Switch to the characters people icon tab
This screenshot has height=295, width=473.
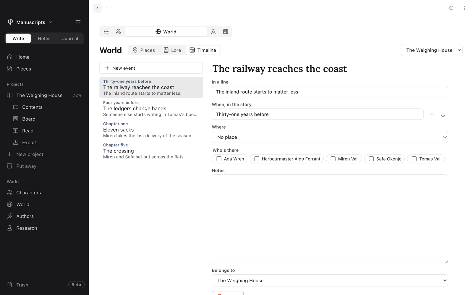point(119,32)
